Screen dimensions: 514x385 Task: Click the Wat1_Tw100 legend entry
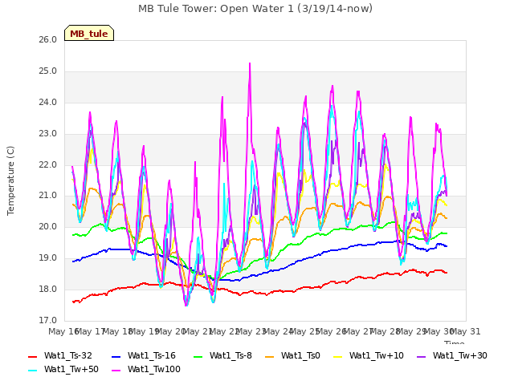(x=146, y=370)
